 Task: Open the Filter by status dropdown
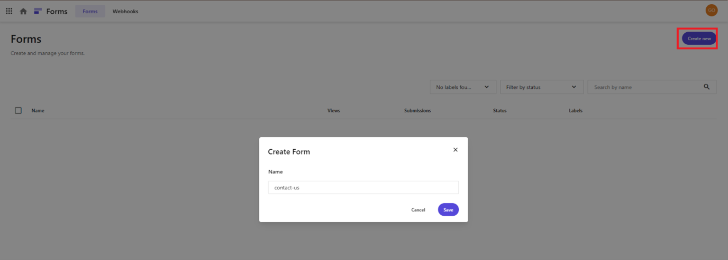pyautogui.click(x=541, y=87)
